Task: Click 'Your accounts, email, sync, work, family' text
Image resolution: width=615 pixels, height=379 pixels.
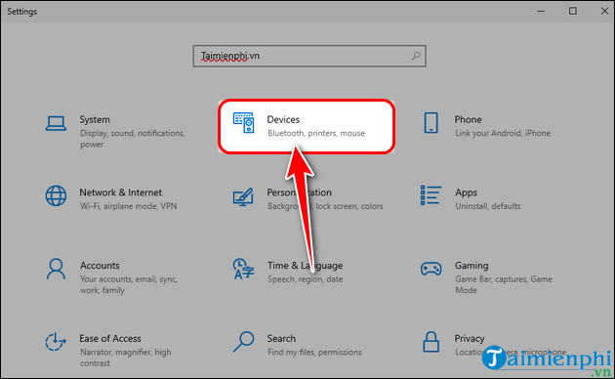Action: pyautogui.click(x=129, y=285)
